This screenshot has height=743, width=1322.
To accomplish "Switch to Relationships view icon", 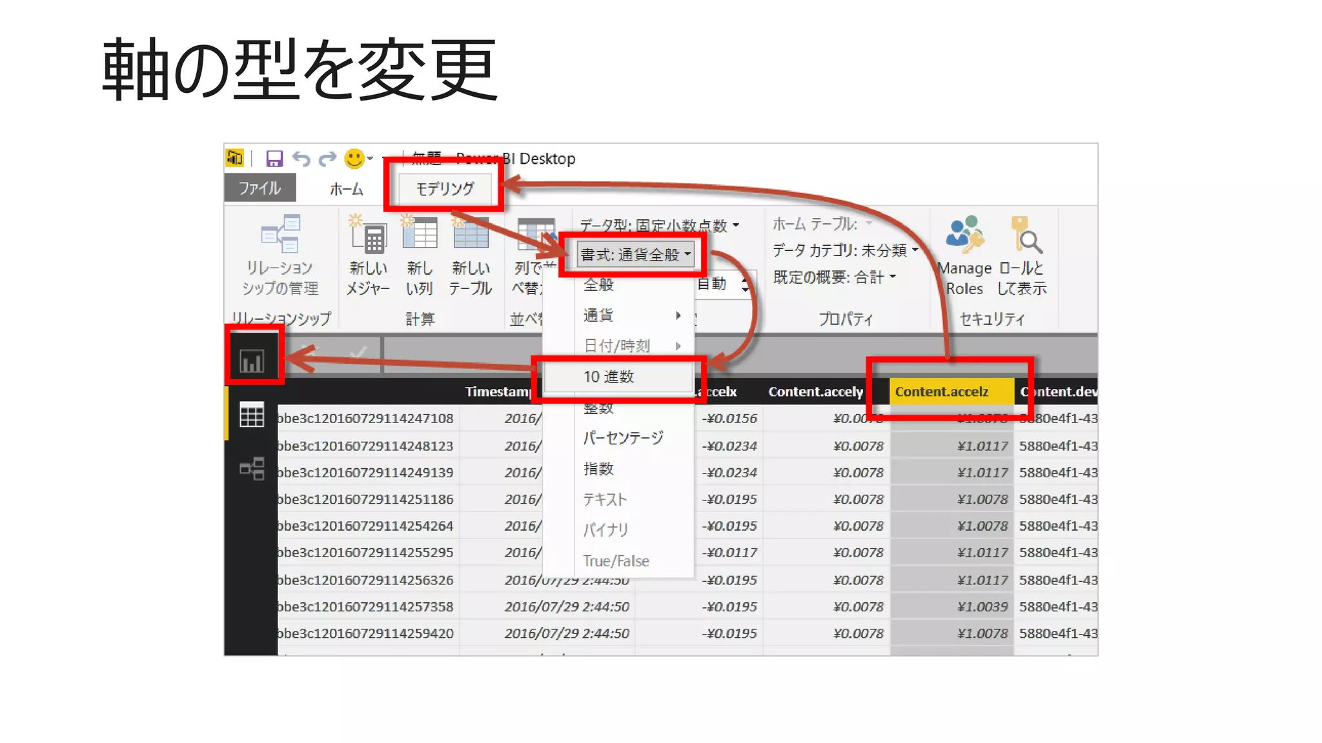I will pyautogui.click(x=252, y=468).
